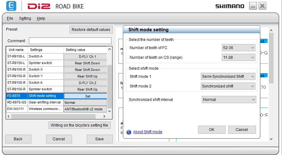This screenshot has height=155, width=282.
Task: Confirm shift mode settings with OK
Action: point(212,129)
